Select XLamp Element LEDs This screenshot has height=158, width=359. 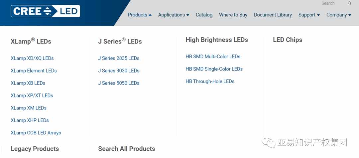(34, 71)
